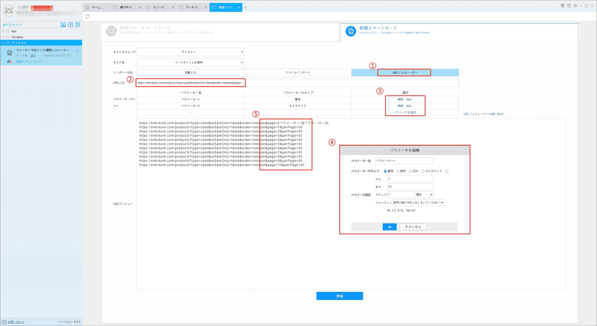
Task: Open the フォーマット dropdown
Action: 418,203
